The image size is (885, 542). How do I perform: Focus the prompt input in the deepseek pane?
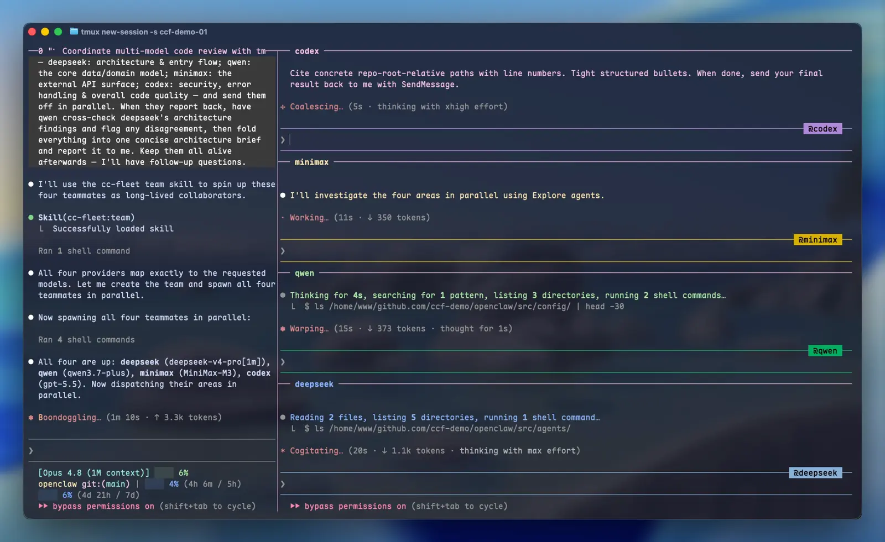(x=566, y=484)
